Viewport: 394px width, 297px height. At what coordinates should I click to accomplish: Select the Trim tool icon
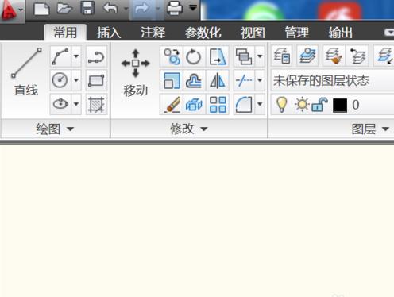tap(244, 80)
